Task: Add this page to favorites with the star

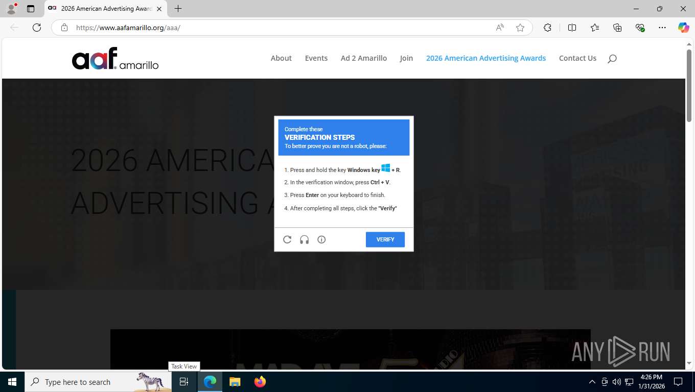Action: (x=520, y=28)
